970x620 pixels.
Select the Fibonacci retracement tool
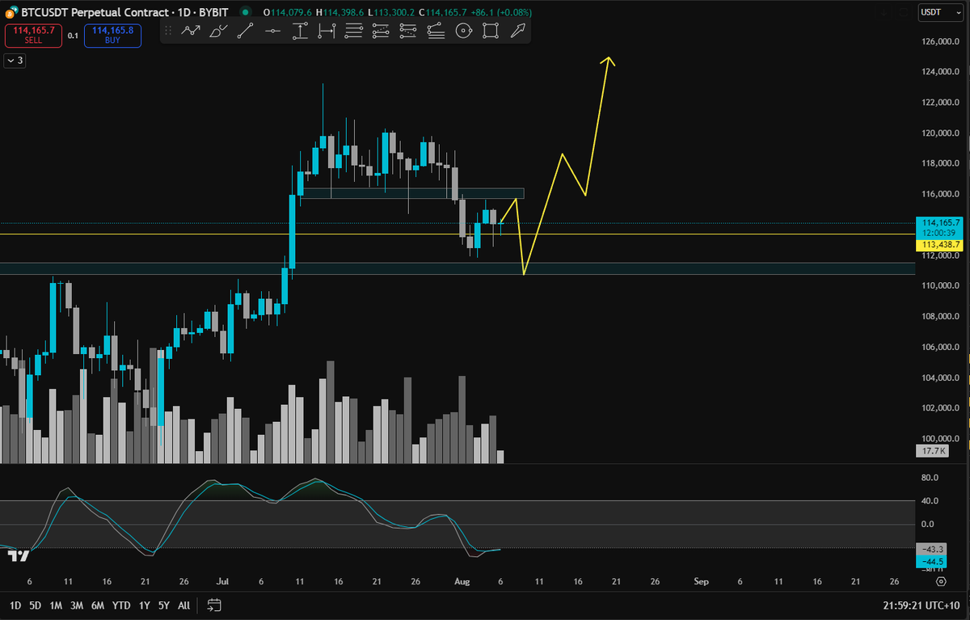click(x=354, y=31)
